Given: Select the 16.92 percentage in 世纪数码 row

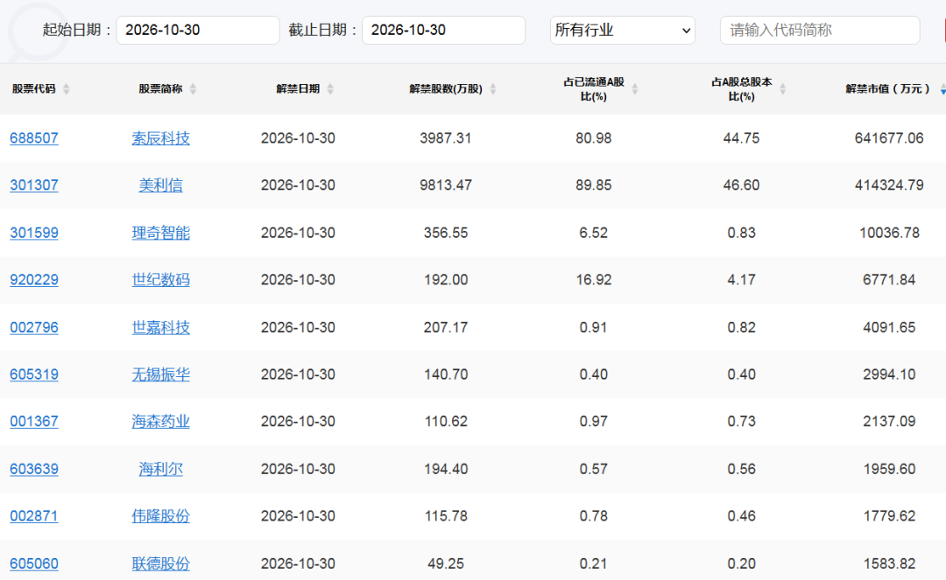Looking at the screenshot, I should tap(594, 279).
